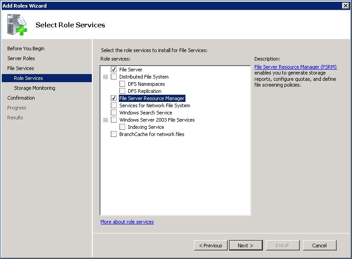The height and width of the screenshot is (259, 352).
Task: Uncheck the File Server checkbox
Action: tap(114, 70)
